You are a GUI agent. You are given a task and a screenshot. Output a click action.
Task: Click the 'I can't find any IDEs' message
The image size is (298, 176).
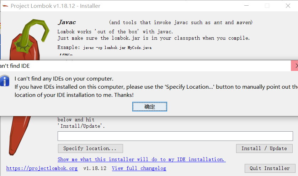[64, 79]
